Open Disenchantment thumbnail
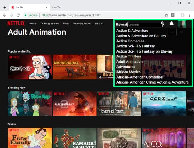 tap(30, 67)
